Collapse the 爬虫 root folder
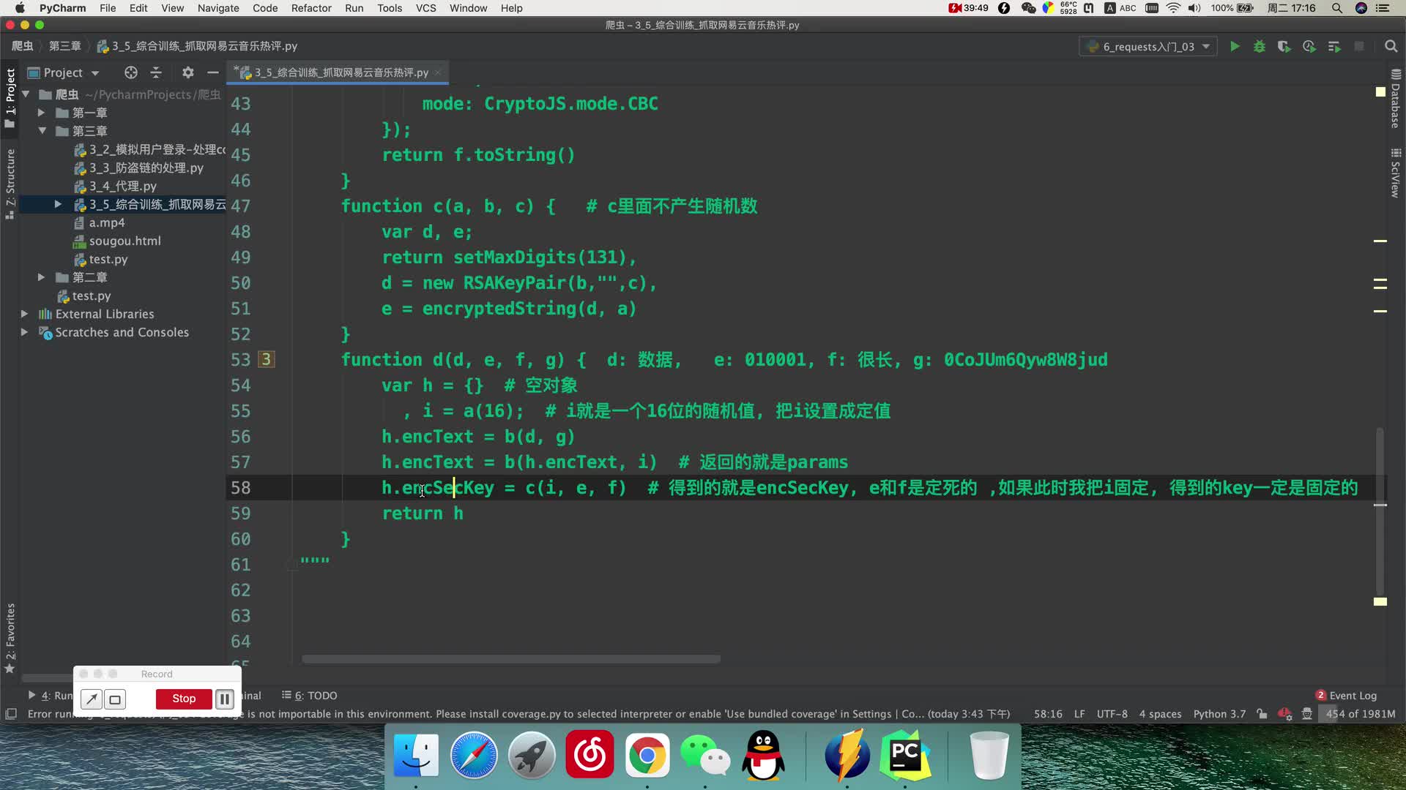Screen dimensions: 1406x790 [x=26, y=94]
